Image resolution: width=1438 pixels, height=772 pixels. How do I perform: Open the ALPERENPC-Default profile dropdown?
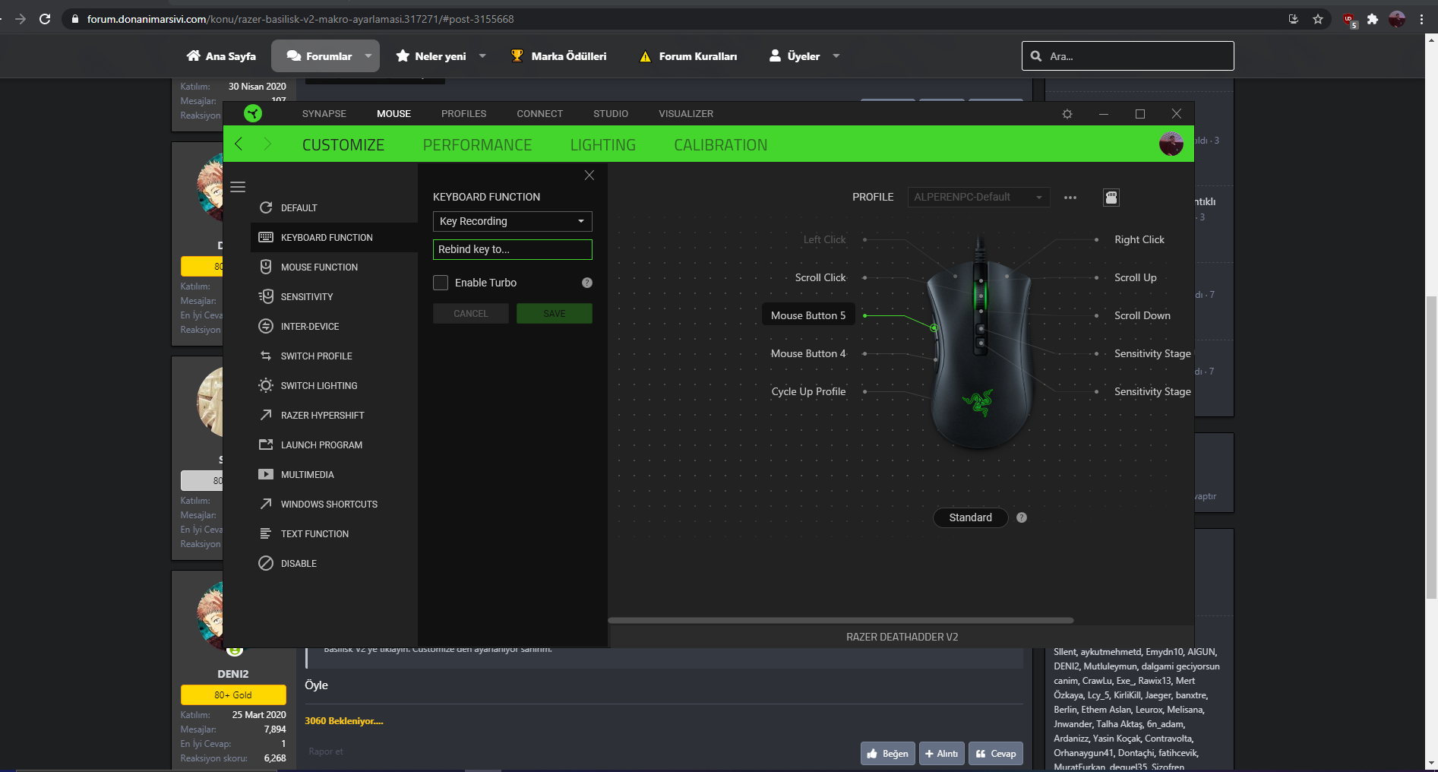point(979,197)
